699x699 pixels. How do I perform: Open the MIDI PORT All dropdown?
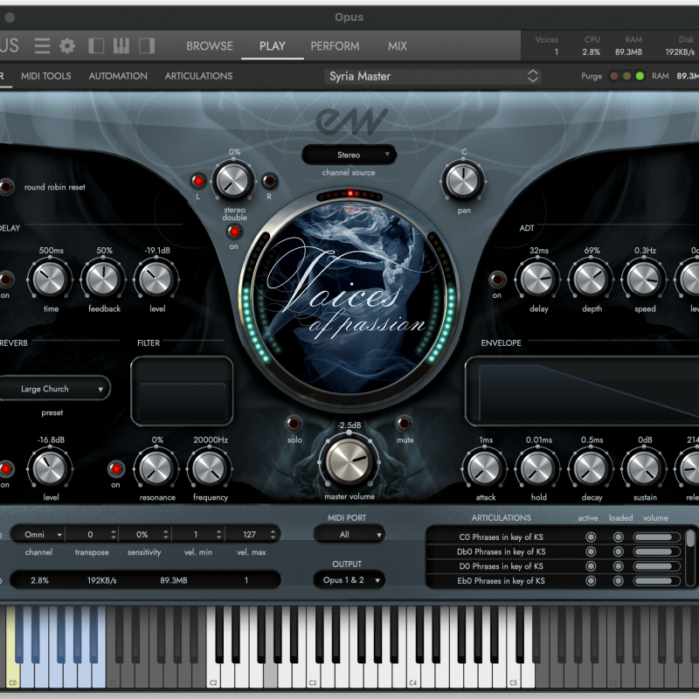pyautogui.click(x=349, y=534)
